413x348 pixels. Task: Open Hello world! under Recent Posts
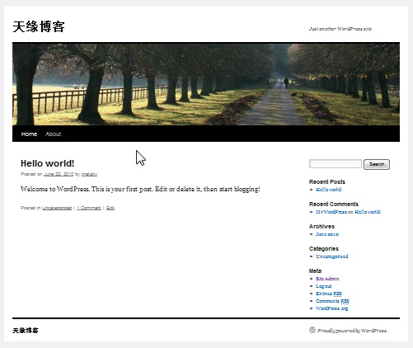(329, 190)
